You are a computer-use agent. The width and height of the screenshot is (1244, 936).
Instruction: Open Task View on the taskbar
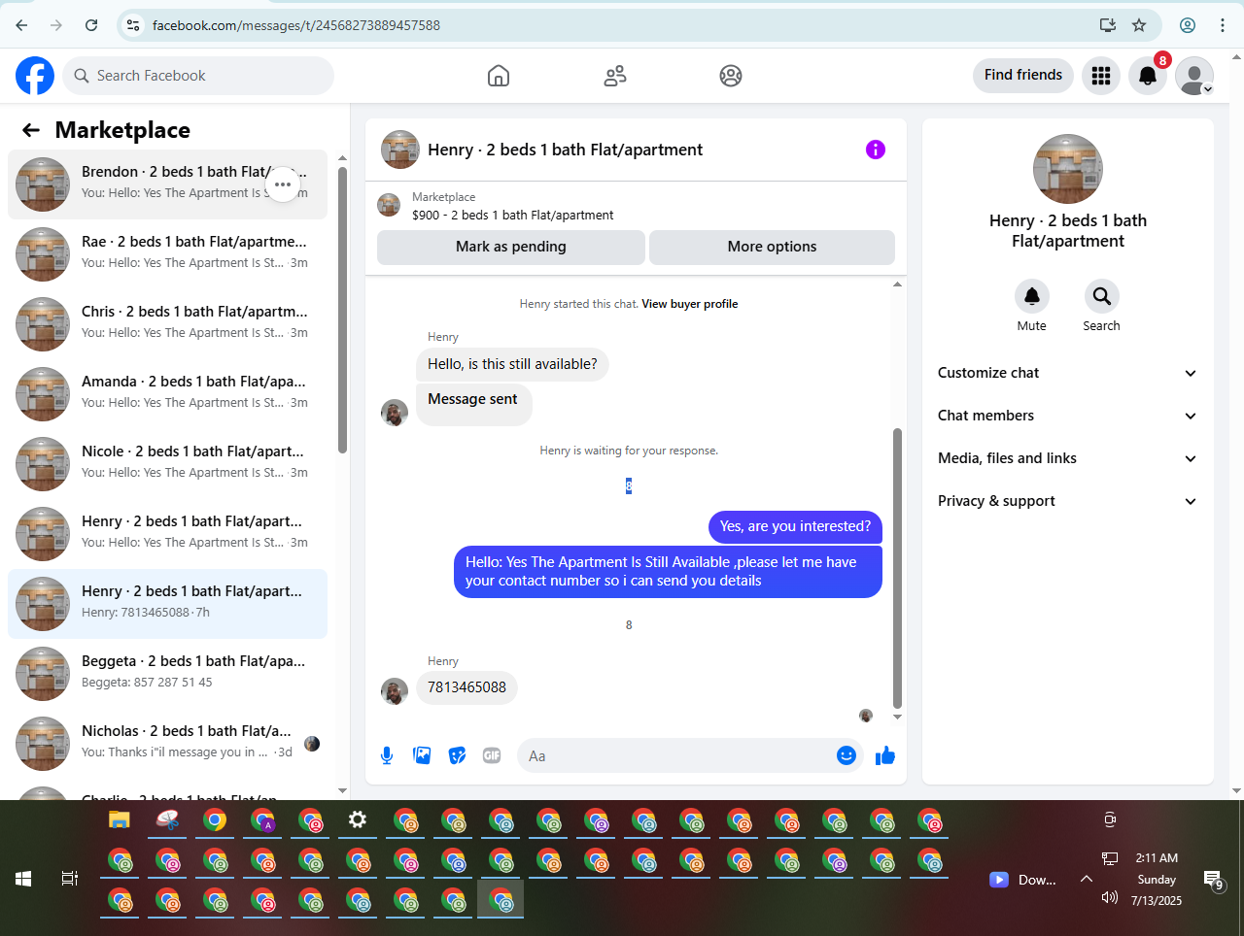[x=70, y=879]
